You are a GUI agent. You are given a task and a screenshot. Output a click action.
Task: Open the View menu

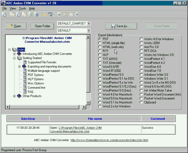point(13,9)
